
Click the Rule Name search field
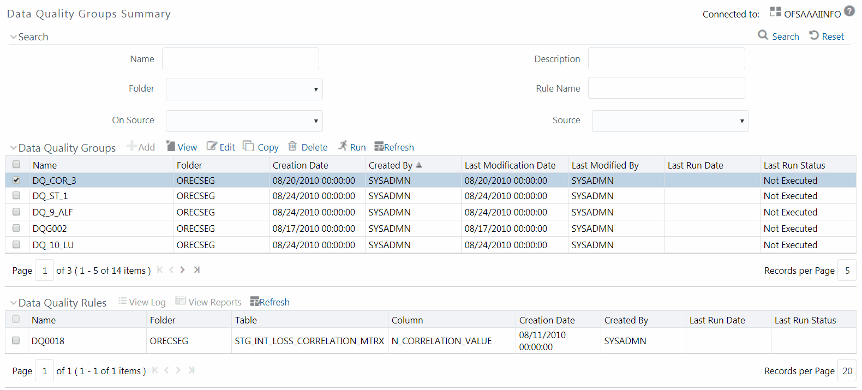click(667, 88)
